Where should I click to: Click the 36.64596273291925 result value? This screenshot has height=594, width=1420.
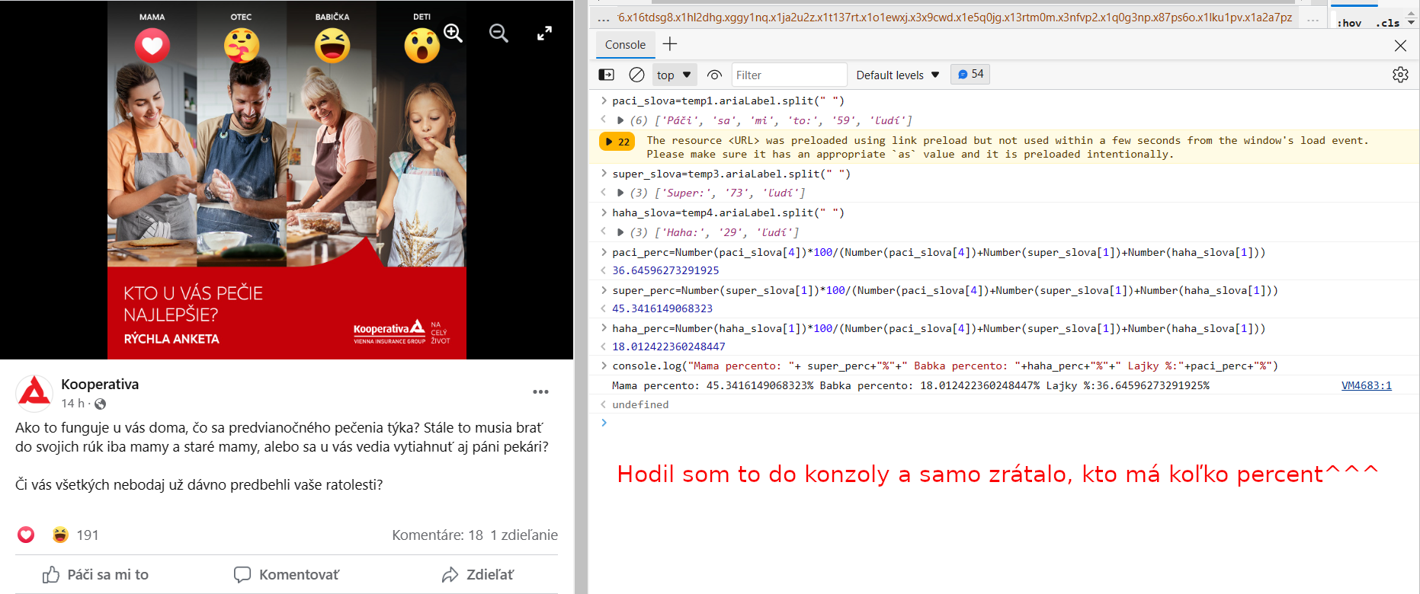[665, 270]
